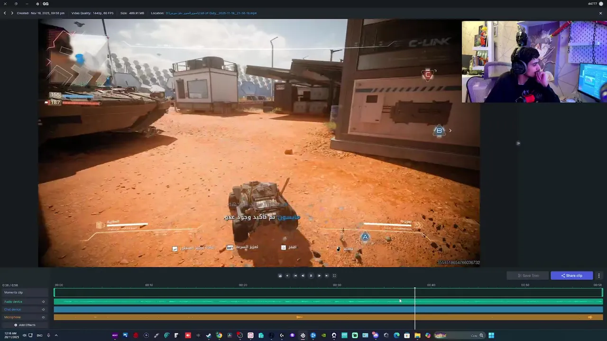This screenshot has height=341, width=607.
Task: Click the Video Quality 1440p, 60 FPS text
Action: (92, 13)
